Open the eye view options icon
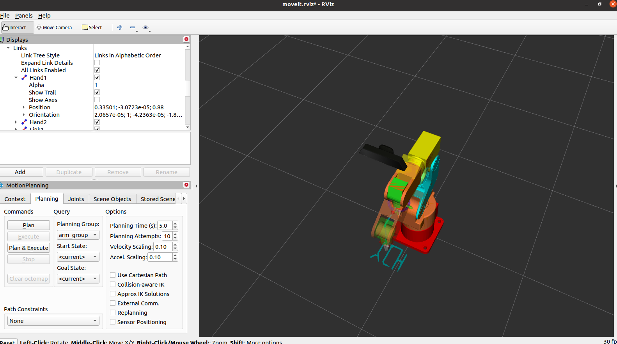This screenshot has width=617, height=344. point(145,27)
